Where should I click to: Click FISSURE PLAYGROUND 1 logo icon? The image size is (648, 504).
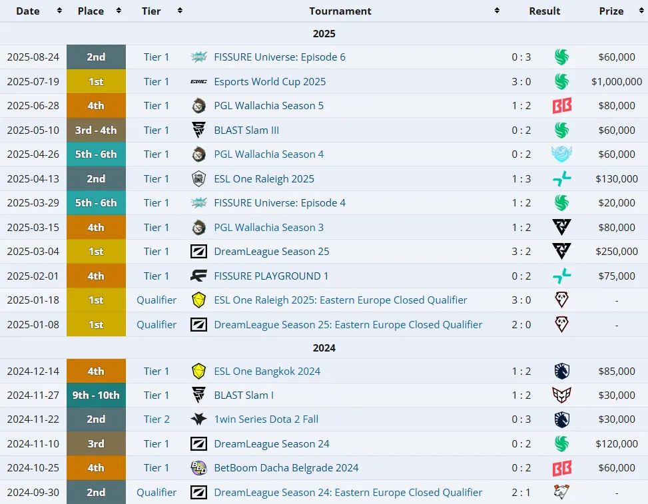click(198, 276)
